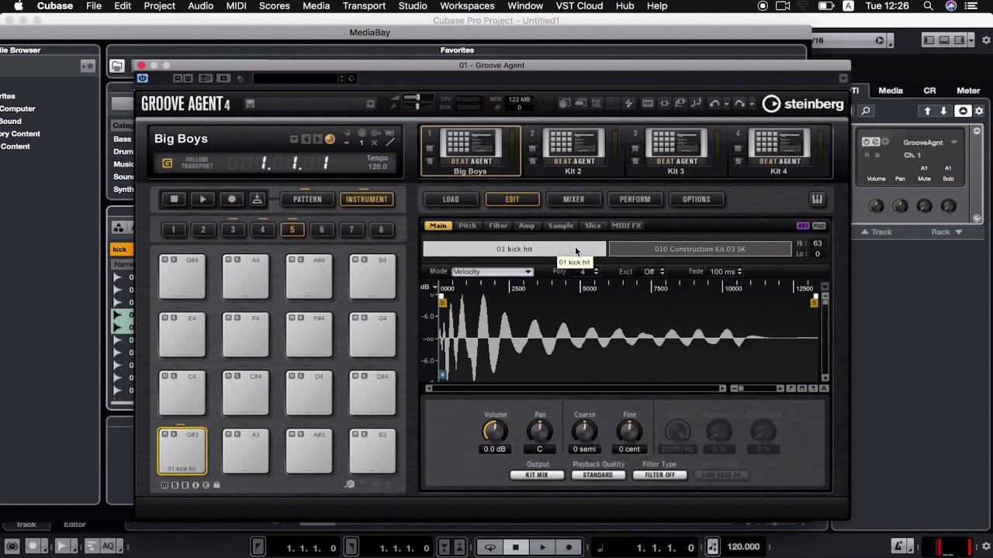Increase Poly with its stepper arrows
Image resolution: width=993 pixels, height=558 pixels.
(595, 270)
